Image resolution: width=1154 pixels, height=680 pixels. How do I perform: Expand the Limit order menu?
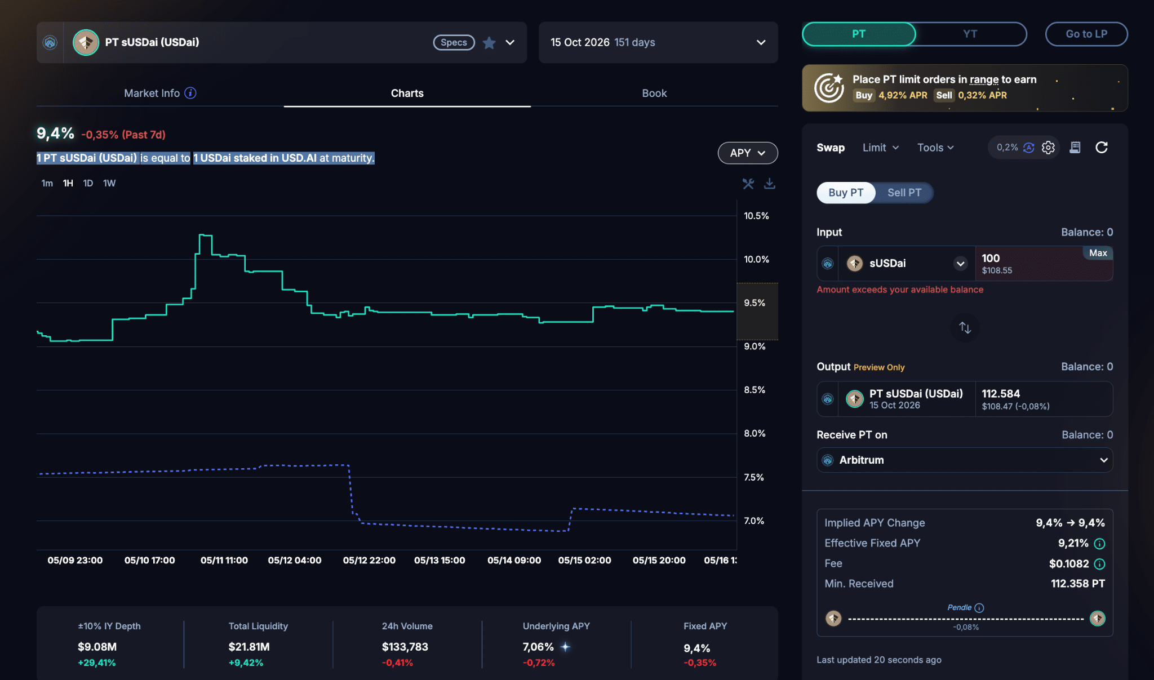pyautogui.click(x=881, y=148)
